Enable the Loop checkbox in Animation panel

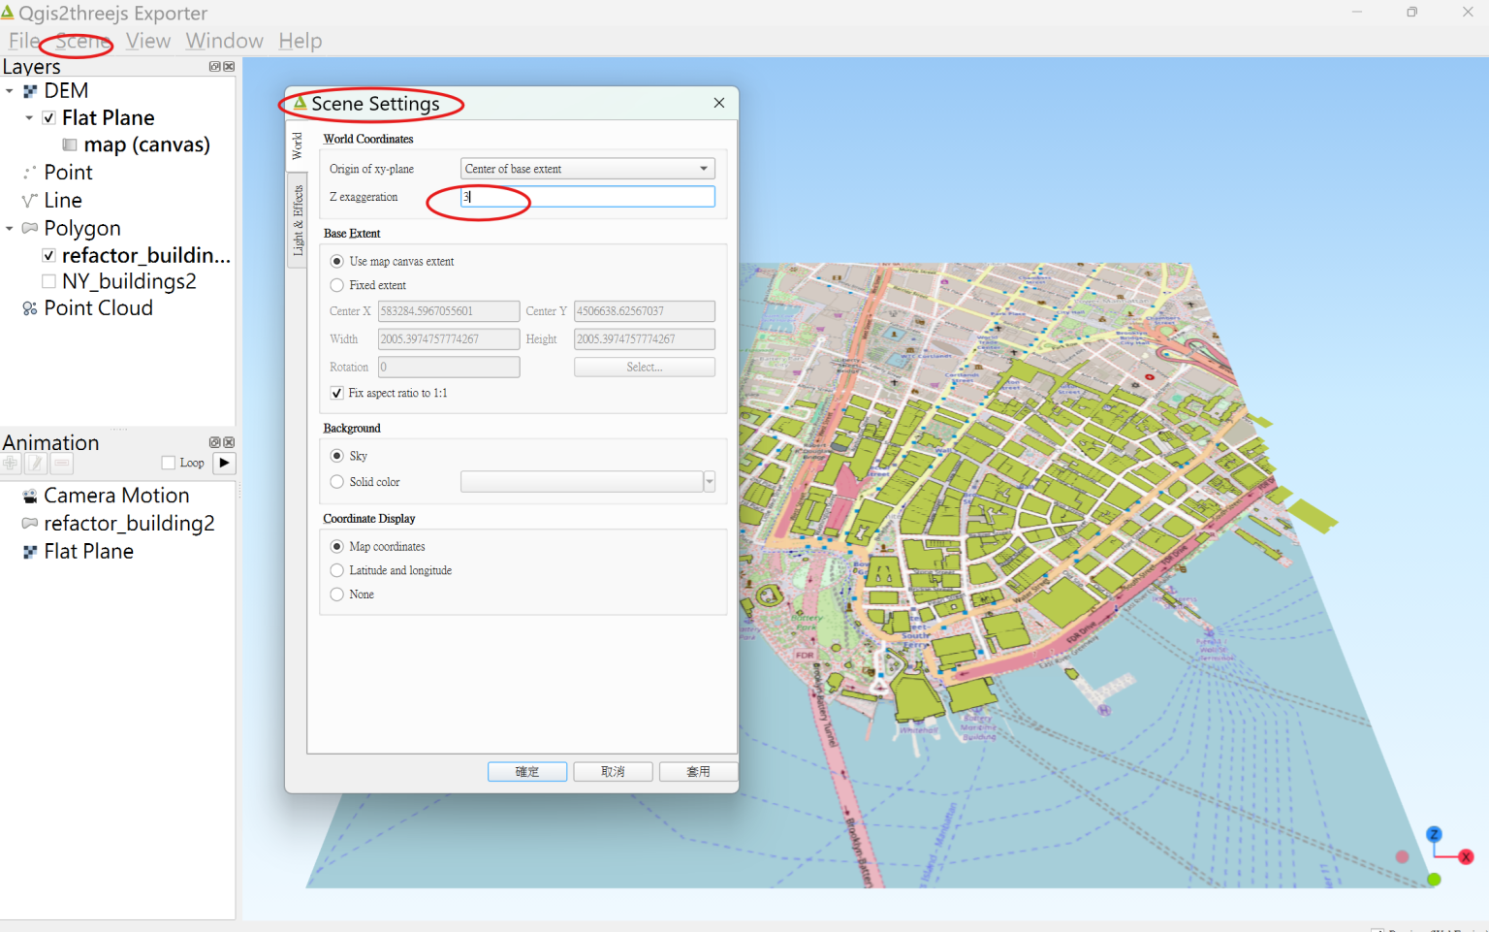(167, 463)
